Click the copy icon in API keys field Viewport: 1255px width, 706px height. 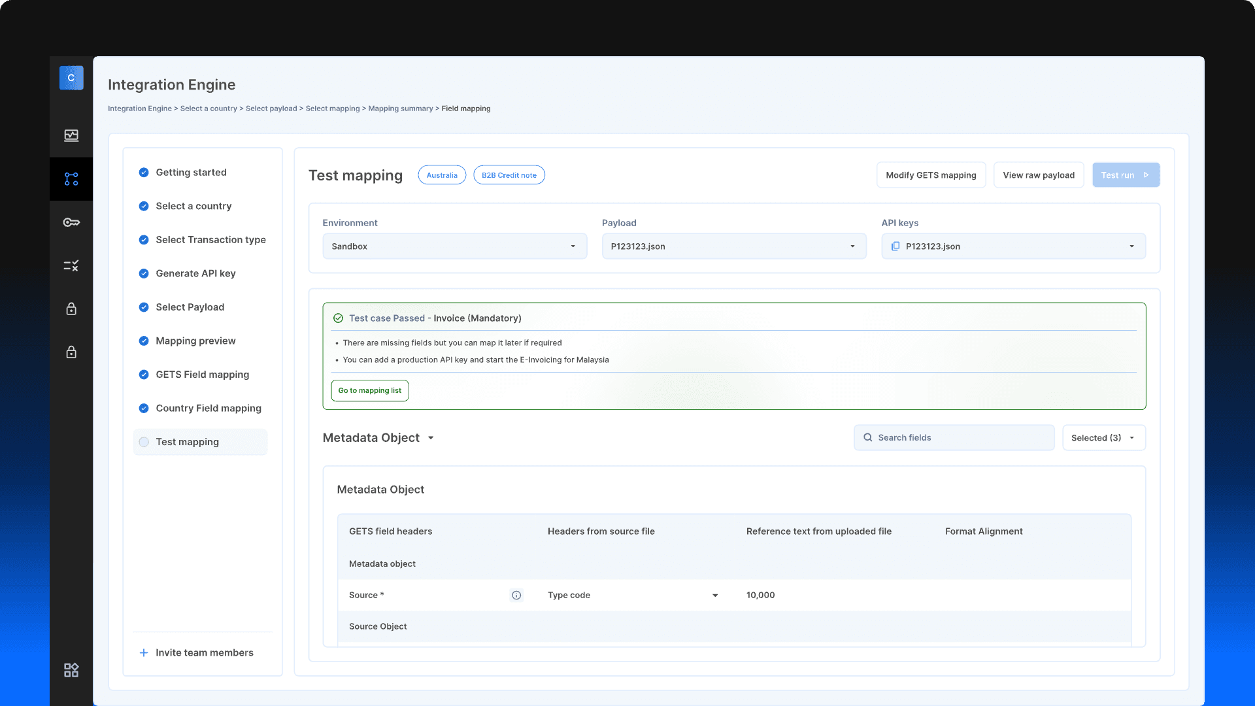895,246
